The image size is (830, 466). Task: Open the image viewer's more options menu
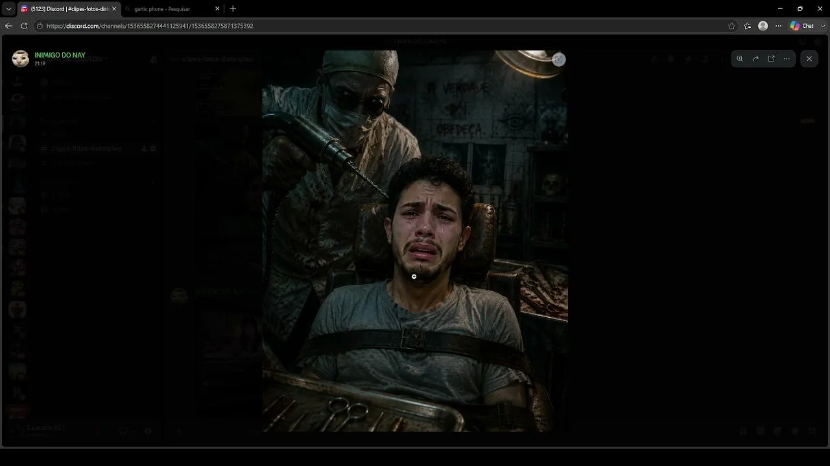(787, 59)
